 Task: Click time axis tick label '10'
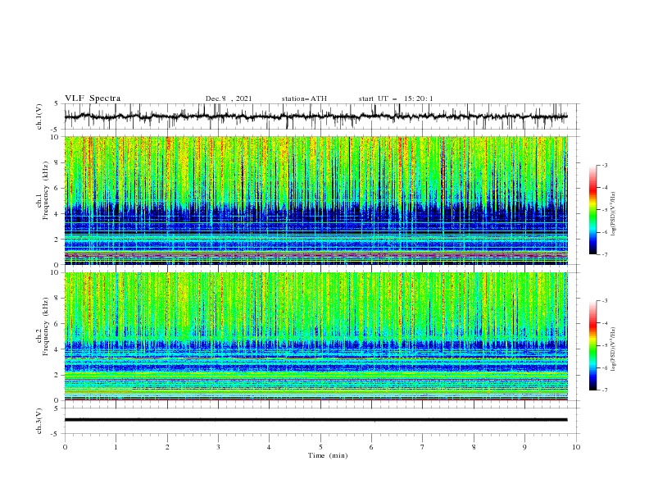576,447
